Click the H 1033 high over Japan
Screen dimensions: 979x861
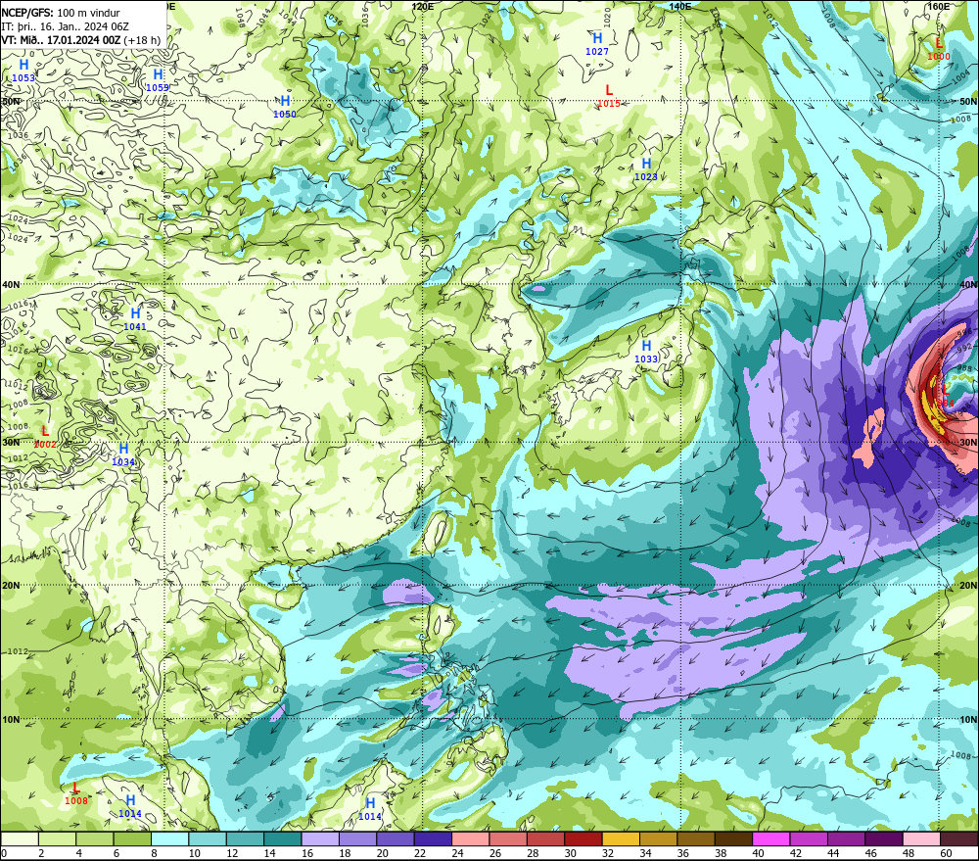646,352
